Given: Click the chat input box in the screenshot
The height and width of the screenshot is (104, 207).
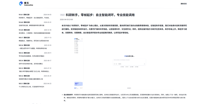Looking at the screenshot, I should [129, 62].
